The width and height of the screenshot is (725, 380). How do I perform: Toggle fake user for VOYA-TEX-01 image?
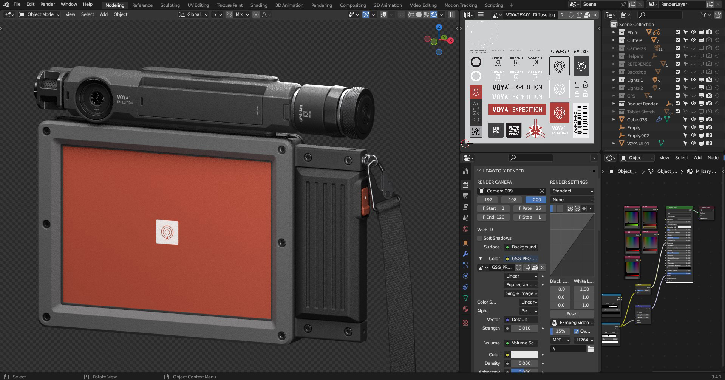[x=571, y=15]
